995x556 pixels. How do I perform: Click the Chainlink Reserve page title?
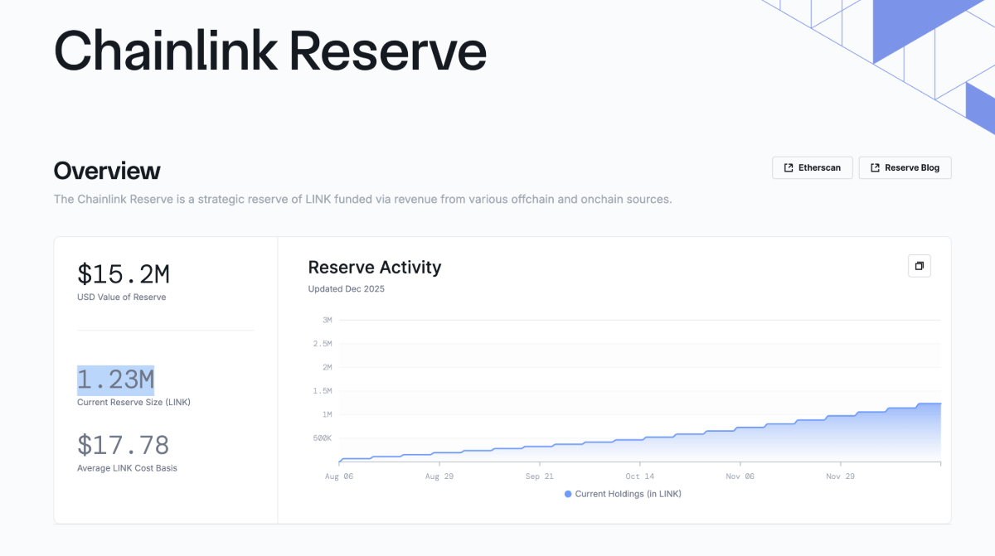pyautogui.click(x=269, y=51)
